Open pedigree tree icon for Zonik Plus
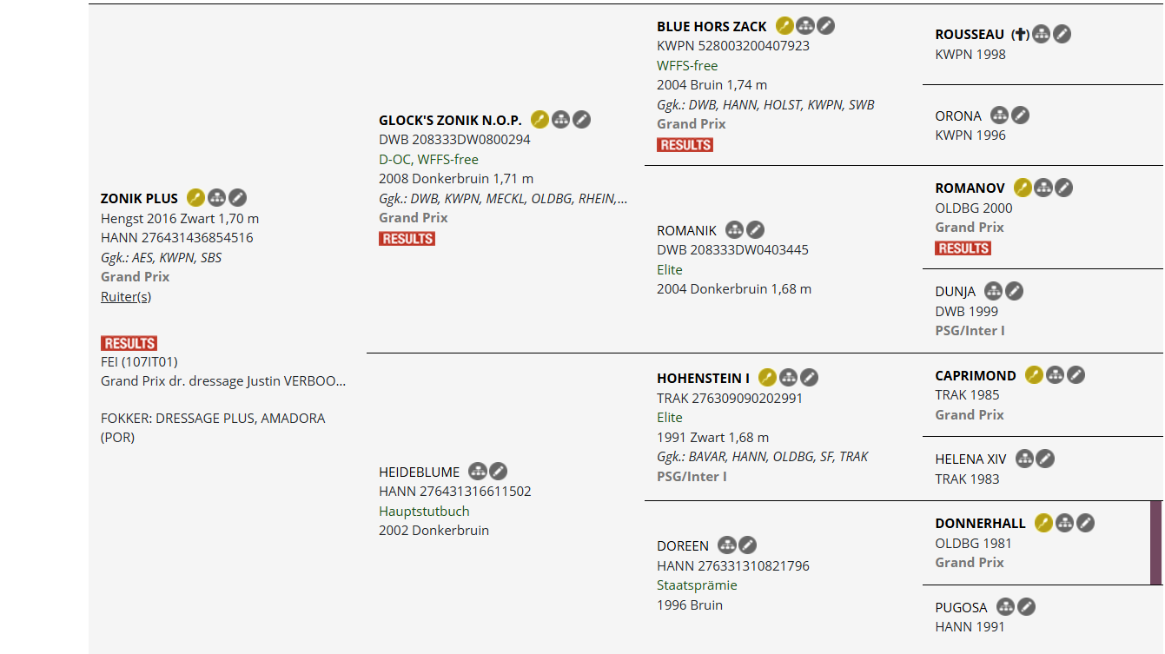 click(x=216, y=198)
